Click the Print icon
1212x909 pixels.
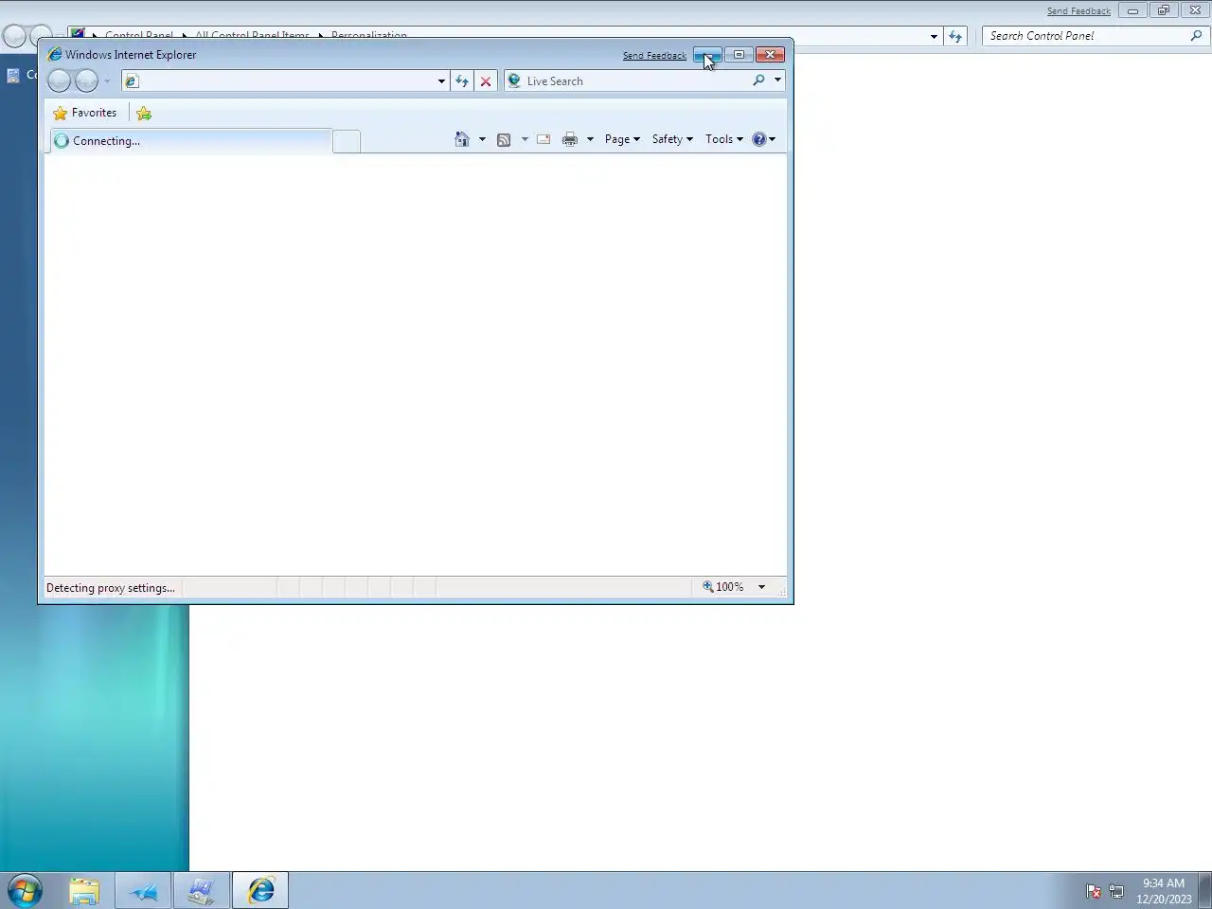(x=570, y=139)
